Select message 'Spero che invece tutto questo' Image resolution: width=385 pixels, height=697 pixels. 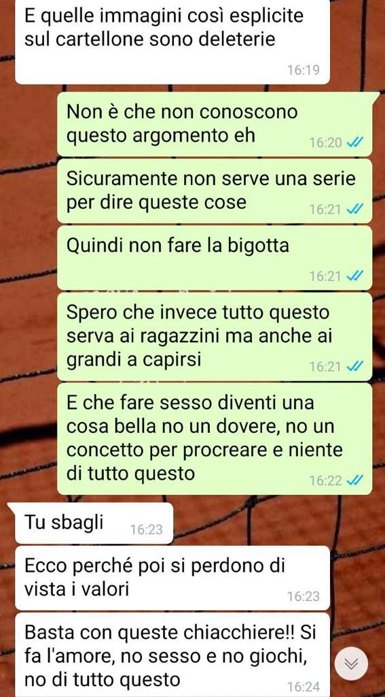(x=215, y=336)
